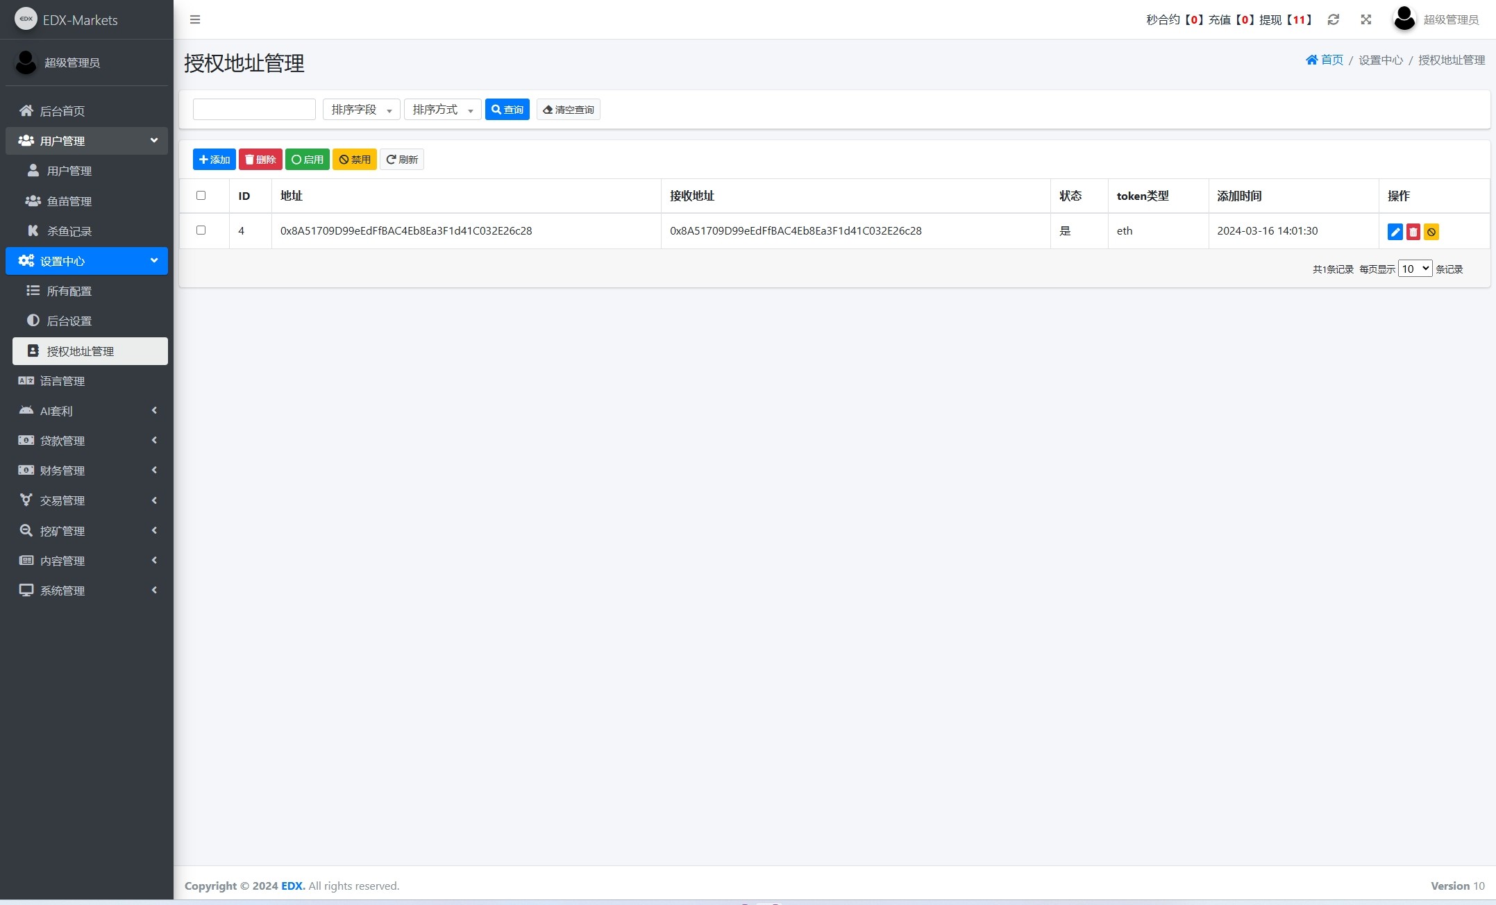Open 语言管理 sidebar item
Image resolution: width=1496 pixels, height=905 pixels.
62,381
